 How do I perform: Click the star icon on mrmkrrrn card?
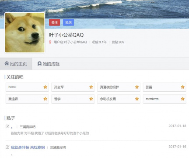pyautogui.click(x=183, y=99)
